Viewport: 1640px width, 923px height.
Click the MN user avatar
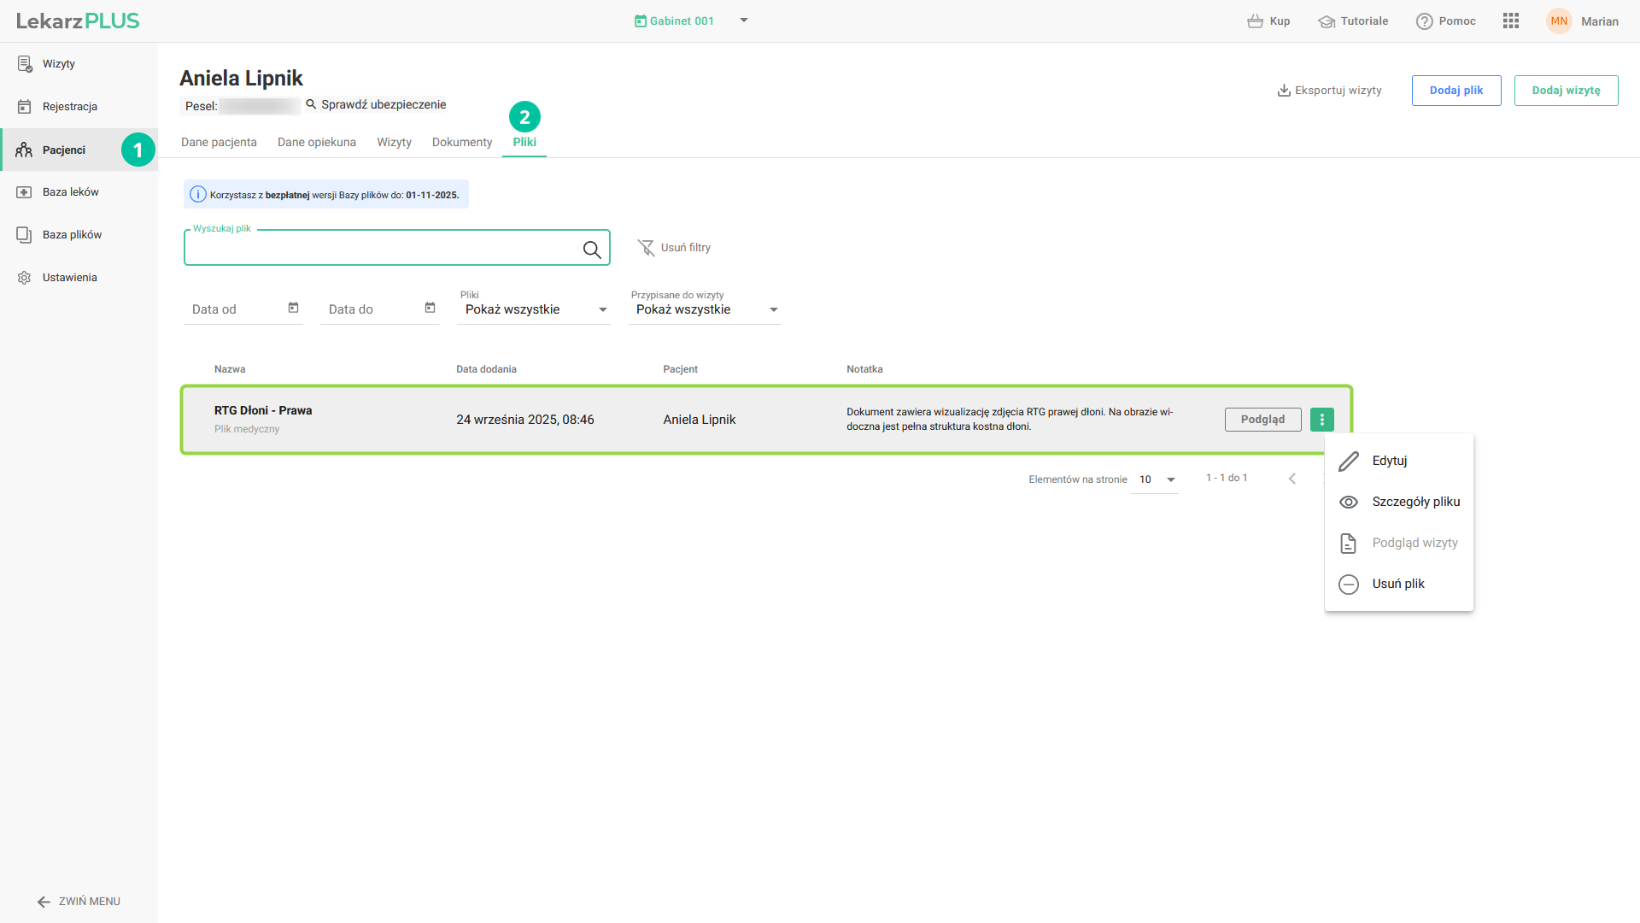pos(1559,21)
